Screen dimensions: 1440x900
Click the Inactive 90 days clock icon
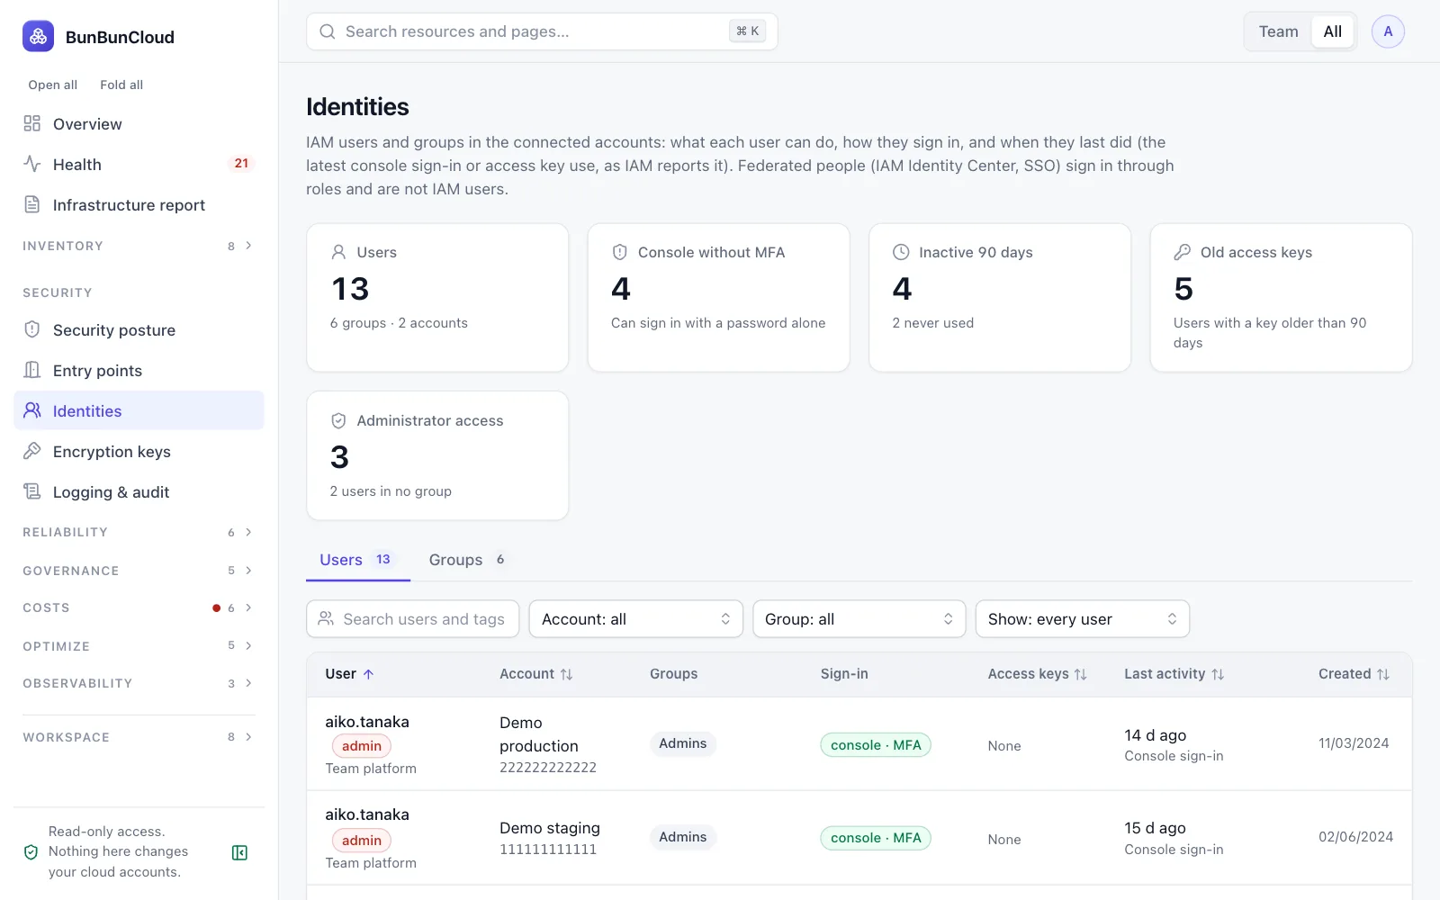click(x=901, y=252)
